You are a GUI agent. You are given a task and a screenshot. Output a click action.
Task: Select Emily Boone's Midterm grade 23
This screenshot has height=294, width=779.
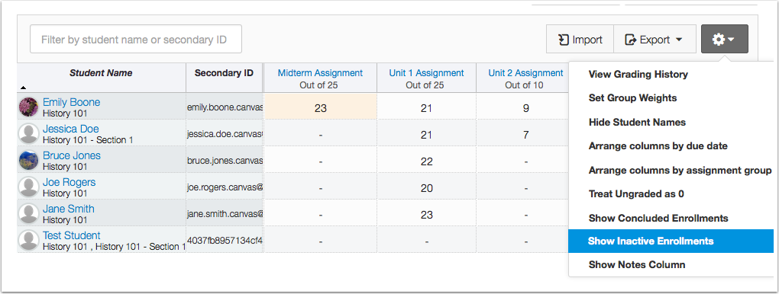click(x=321, y=107)
